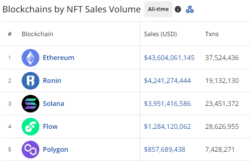Open the Ethereum blockchain link
The height and width of the screenshot is (161, 251).
coord(59,58)
